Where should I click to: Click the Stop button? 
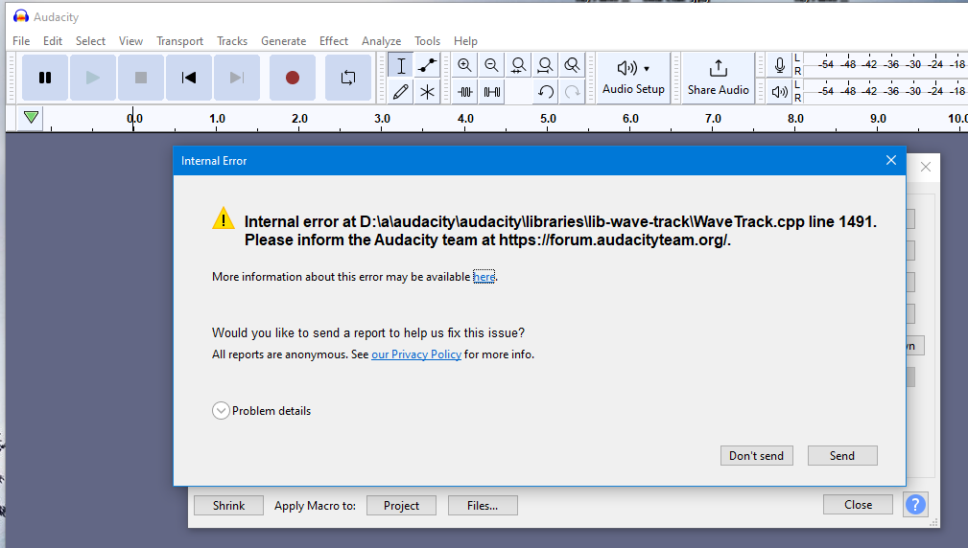(141, 78)
